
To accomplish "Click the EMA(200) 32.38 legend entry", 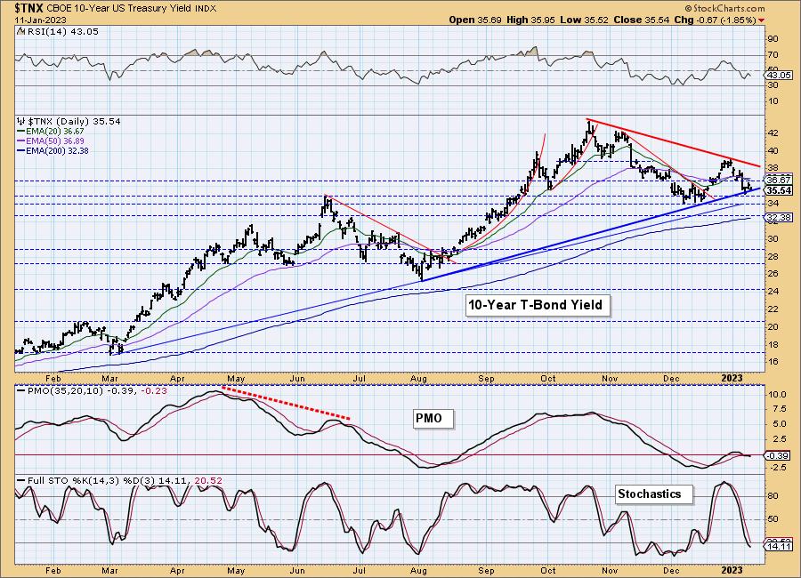I will pos(53,150).
